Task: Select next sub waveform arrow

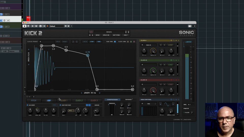Action: 173,104
